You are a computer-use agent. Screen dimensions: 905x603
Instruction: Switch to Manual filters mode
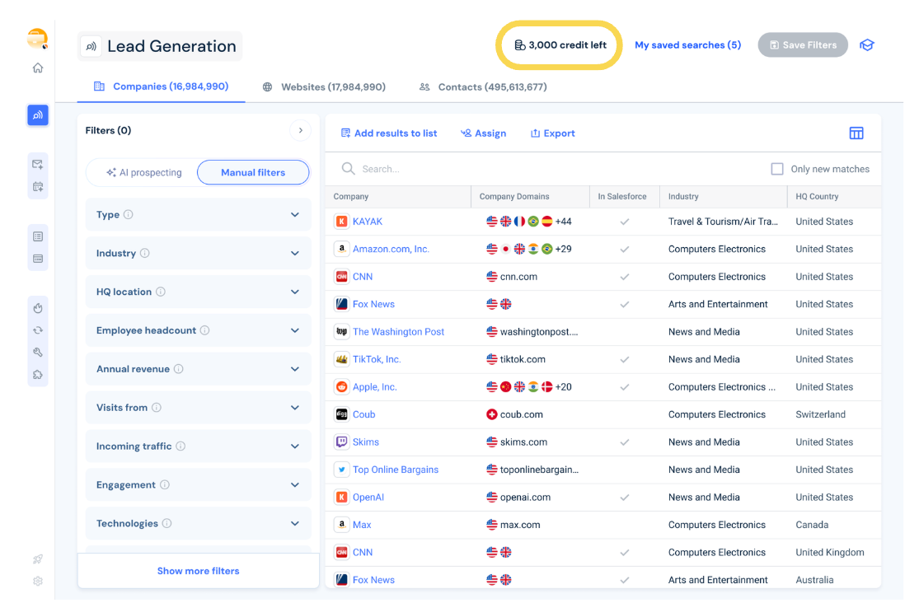[253, 172]
